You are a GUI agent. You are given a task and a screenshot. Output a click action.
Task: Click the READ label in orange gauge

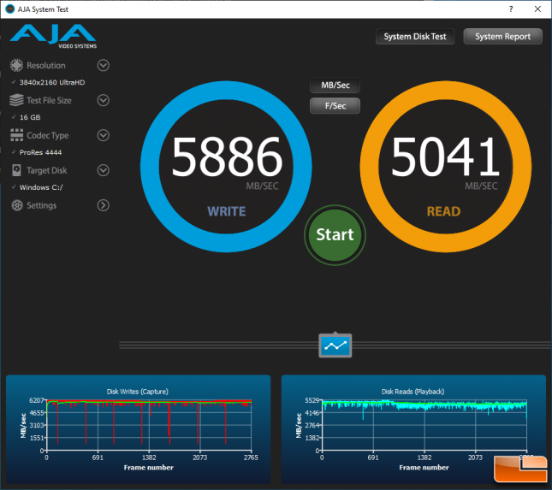pos(443,211)
